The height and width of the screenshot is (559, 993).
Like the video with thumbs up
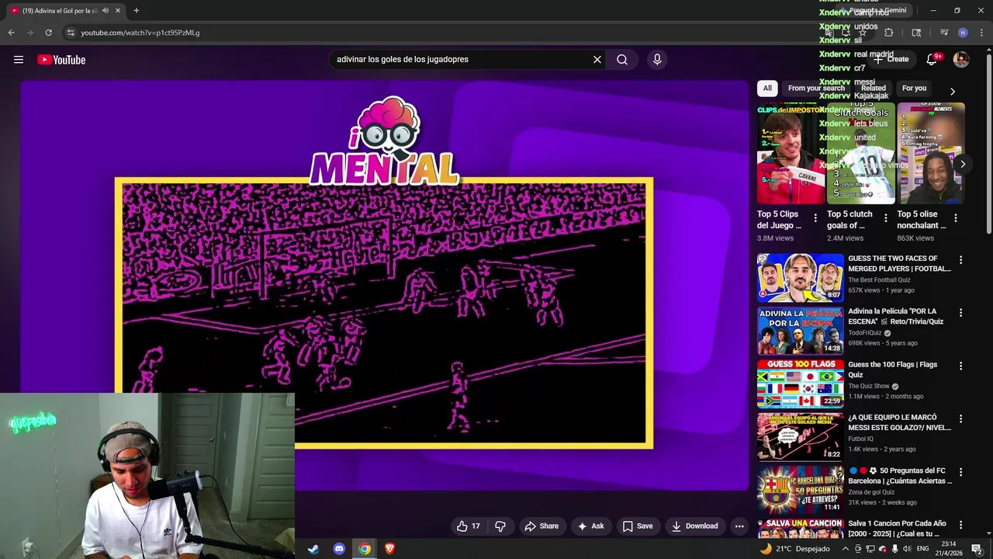pos(469,526)
